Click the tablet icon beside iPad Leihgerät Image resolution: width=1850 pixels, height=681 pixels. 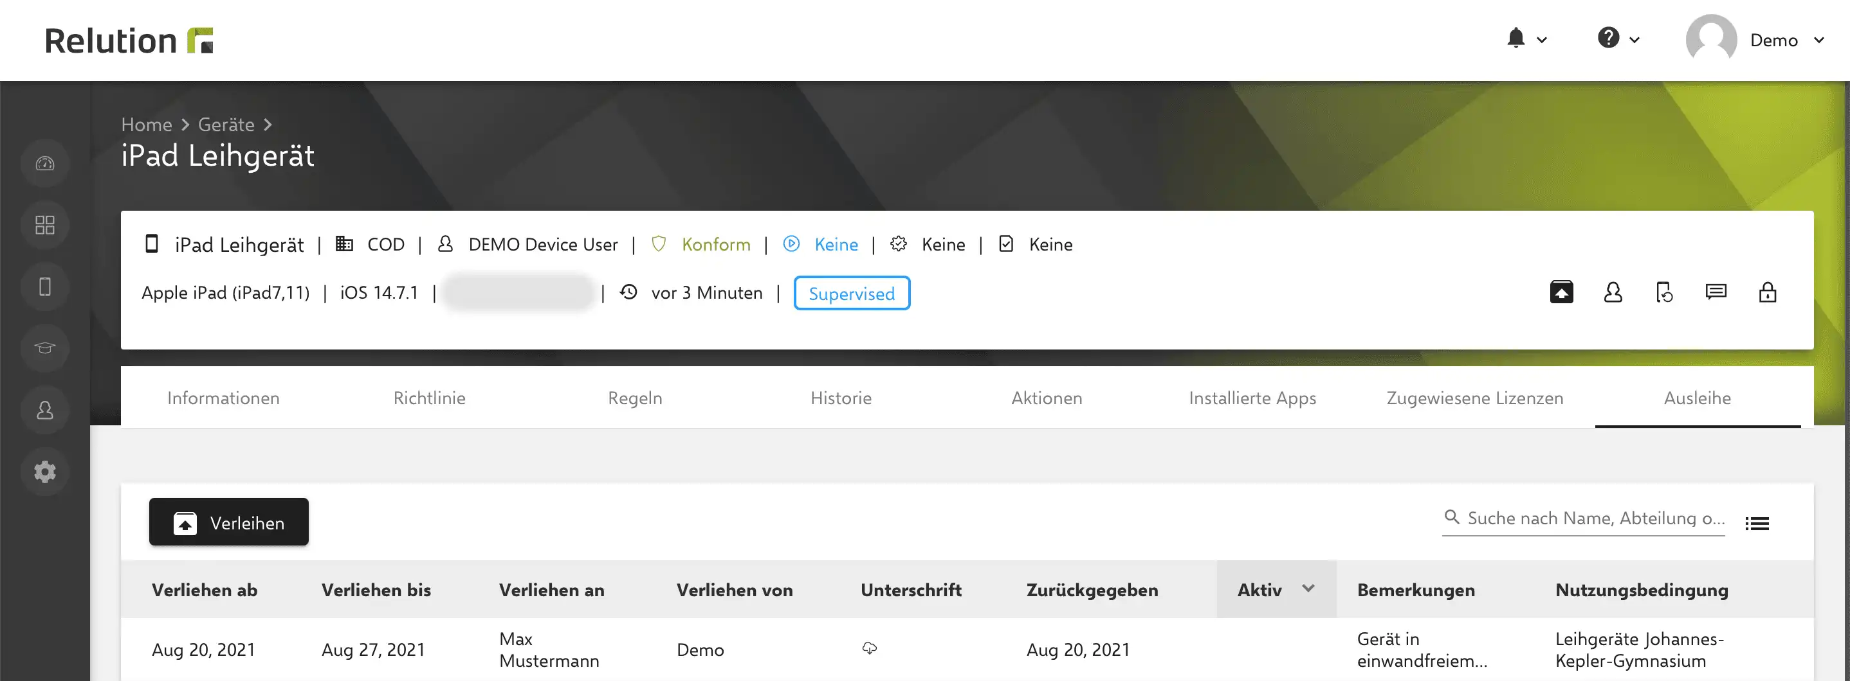coord(152,244)
